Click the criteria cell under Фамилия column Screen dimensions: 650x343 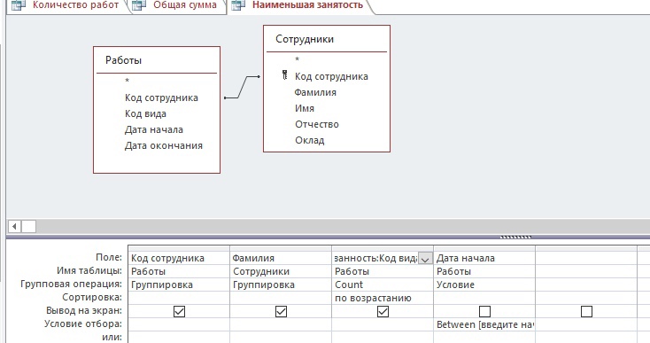[281, 324]
